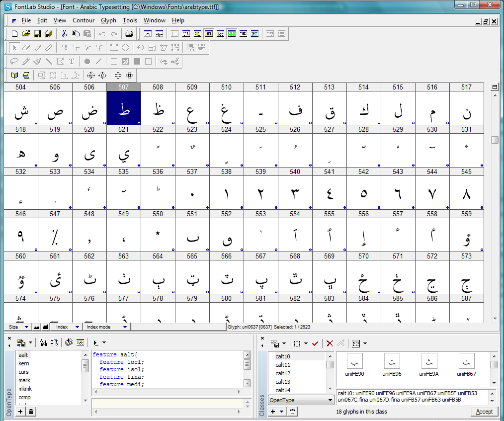Select the Rotate transform tool
Screen dimensions: 504x421
141,48
